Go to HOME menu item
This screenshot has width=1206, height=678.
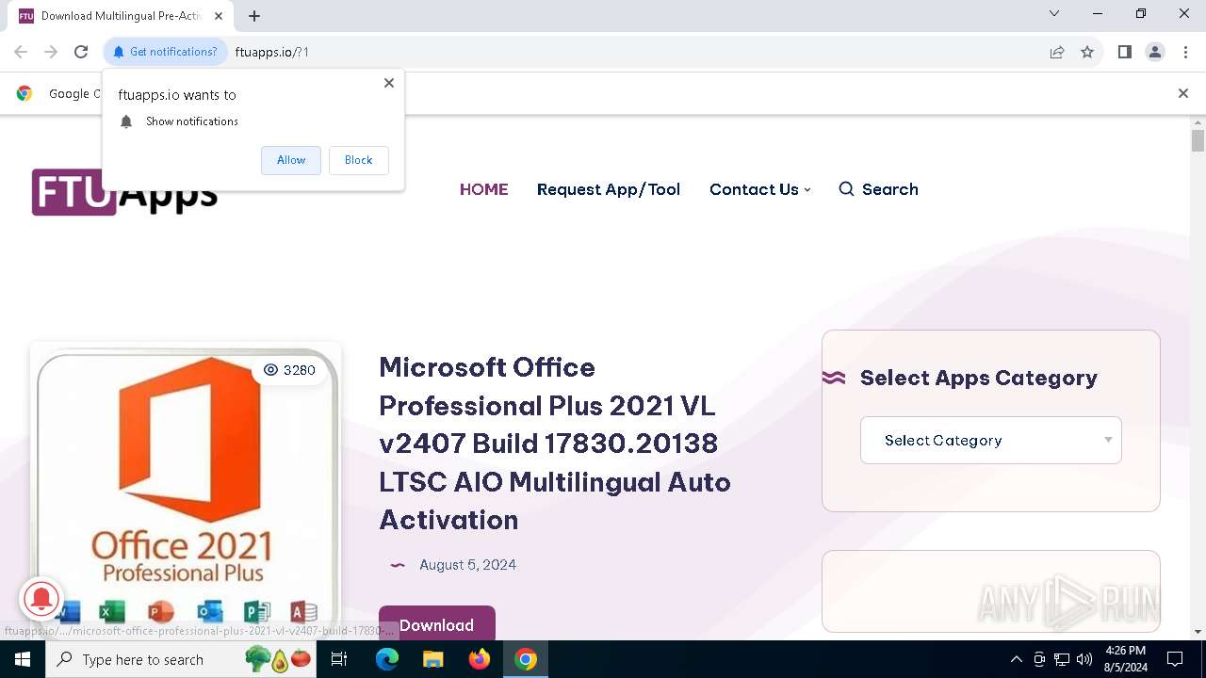[483, 189]
